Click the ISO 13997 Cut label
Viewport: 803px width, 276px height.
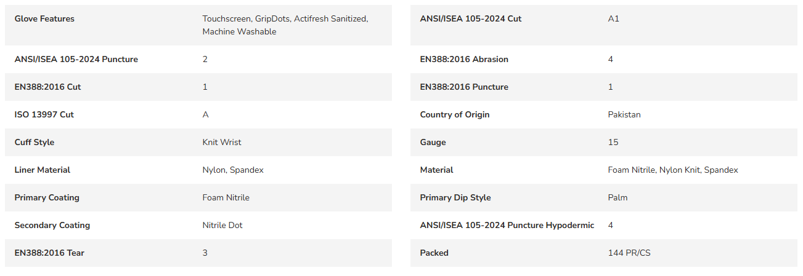coord(44,115)
